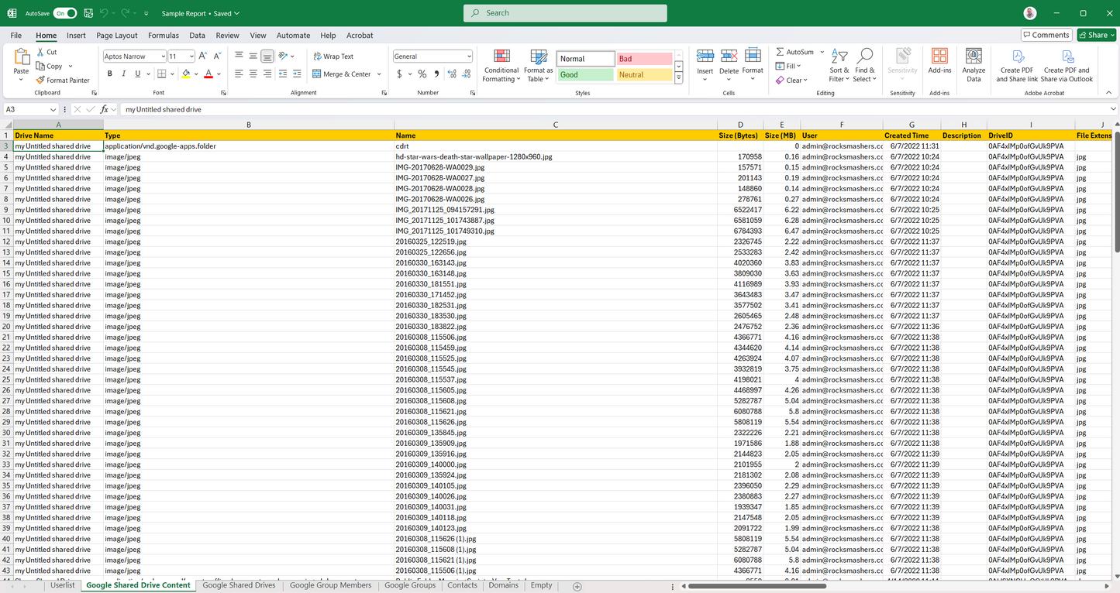Image resolution: width=1120 pixels, height=593 pixels.
Task: Click the Add-ins icon
Action: 939,57
